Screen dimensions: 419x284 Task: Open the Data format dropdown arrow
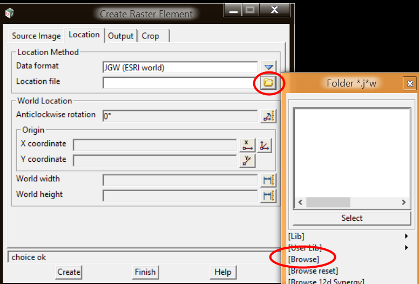pos(268,67)
